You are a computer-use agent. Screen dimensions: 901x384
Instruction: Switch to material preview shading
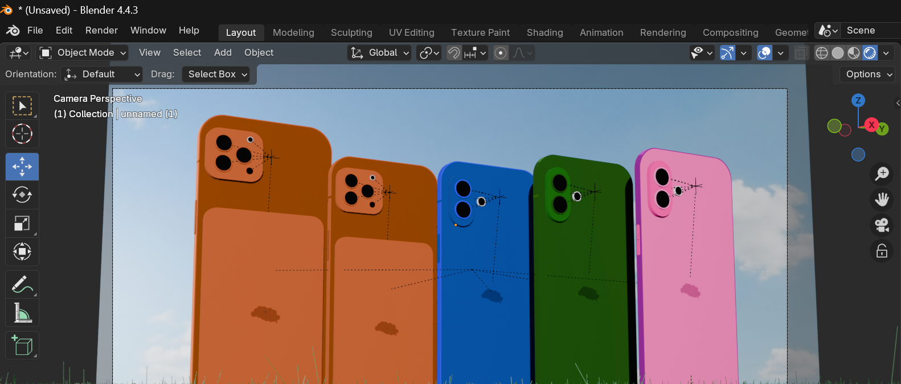pos(854,53)
